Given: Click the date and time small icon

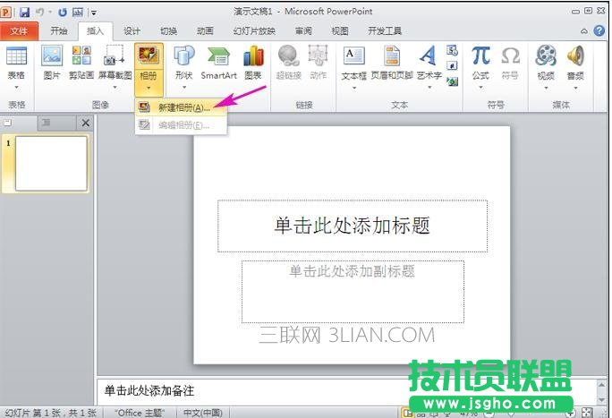Looking at the screenshot, I should tap(453, 50).
